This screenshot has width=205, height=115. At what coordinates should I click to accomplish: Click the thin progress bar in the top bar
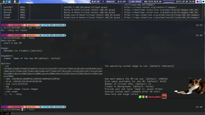(169, 2)
